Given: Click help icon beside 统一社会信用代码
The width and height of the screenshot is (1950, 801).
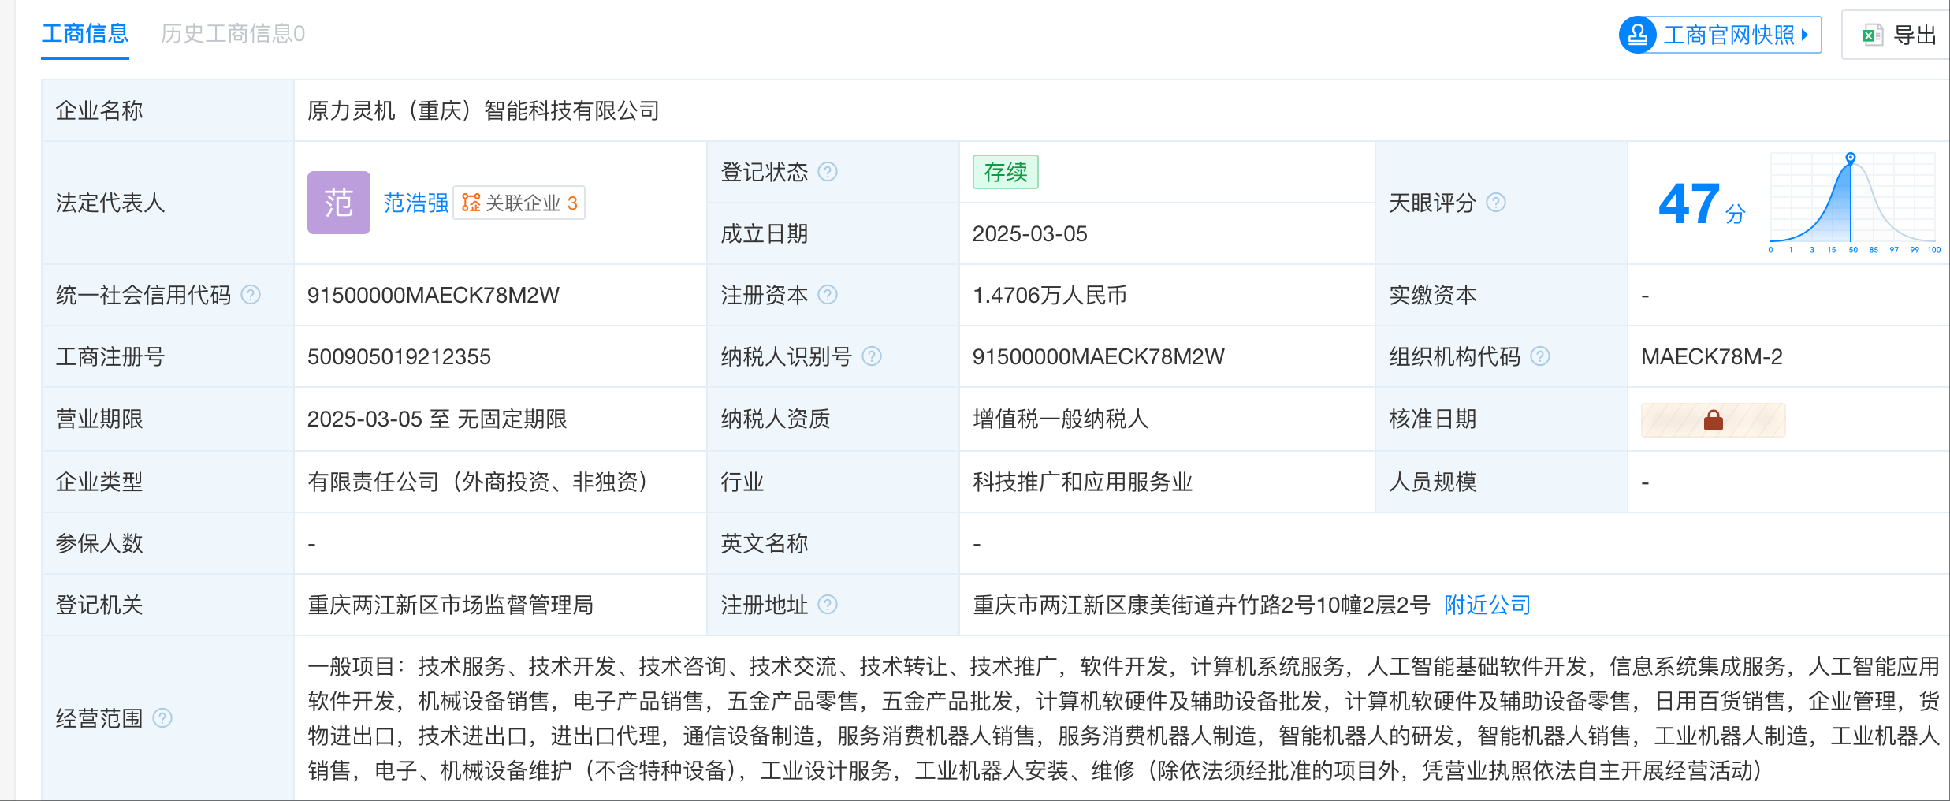Looking at the screenshot, I should [x=251, y=295].
